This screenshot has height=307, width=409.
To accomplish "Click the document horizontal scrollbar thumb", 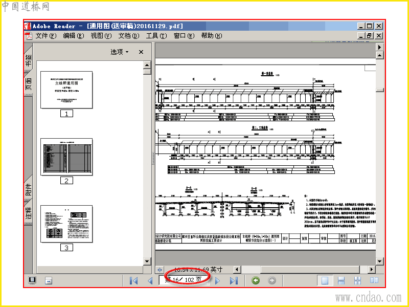I will point(310,269).
